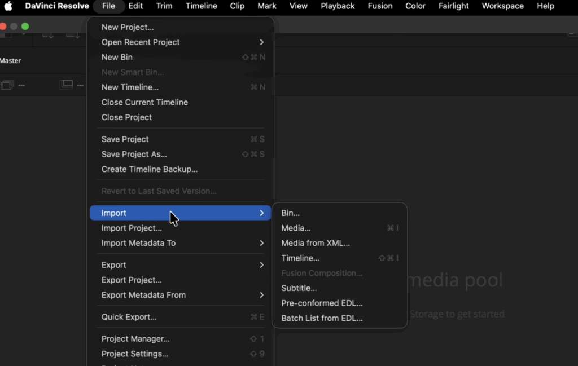Choose Batch List from EDL...
The width and height of the screenshot is (578, 366).
(322, 318)
